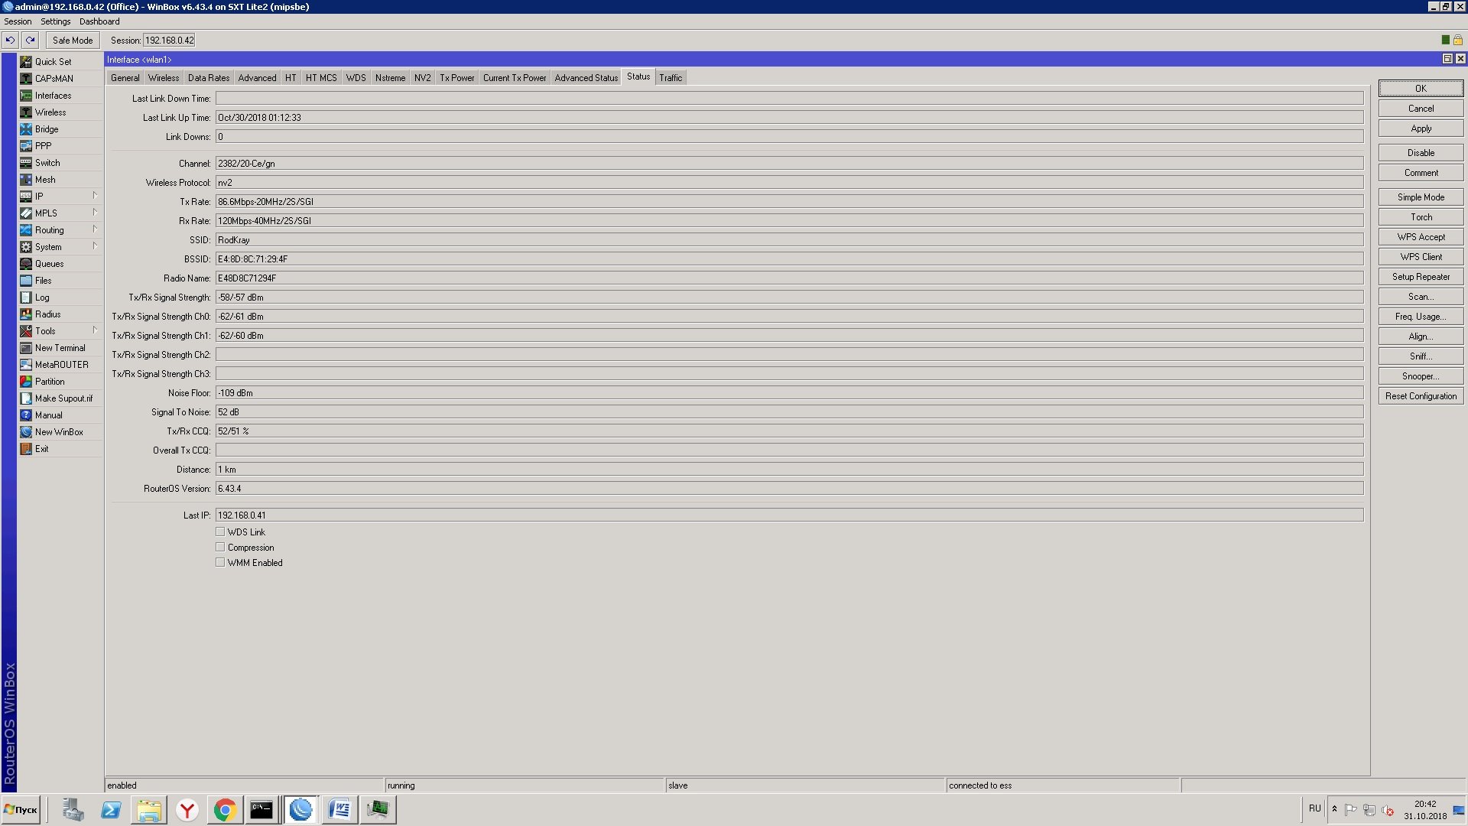Viewport: 1468px width, 826px height.
Task: Click the SSID field showing RodKray
Action: 788,240
